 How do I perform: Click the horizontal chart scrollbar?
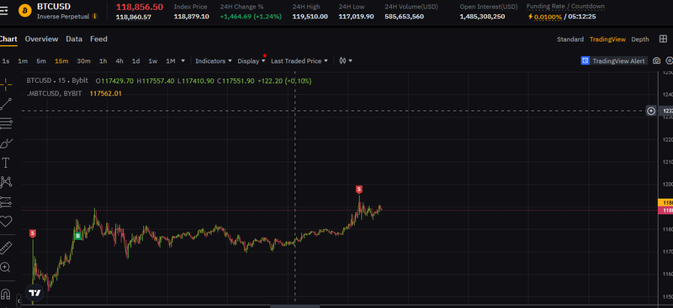(295, 306)
